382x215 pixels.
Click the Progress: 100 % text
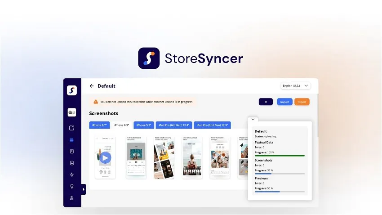(x=264, y=152)
